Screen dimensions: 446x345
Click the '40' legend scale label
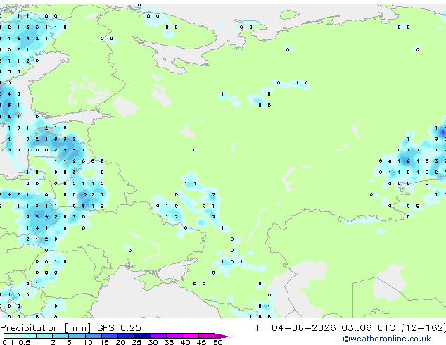click(x=185, y=342)
